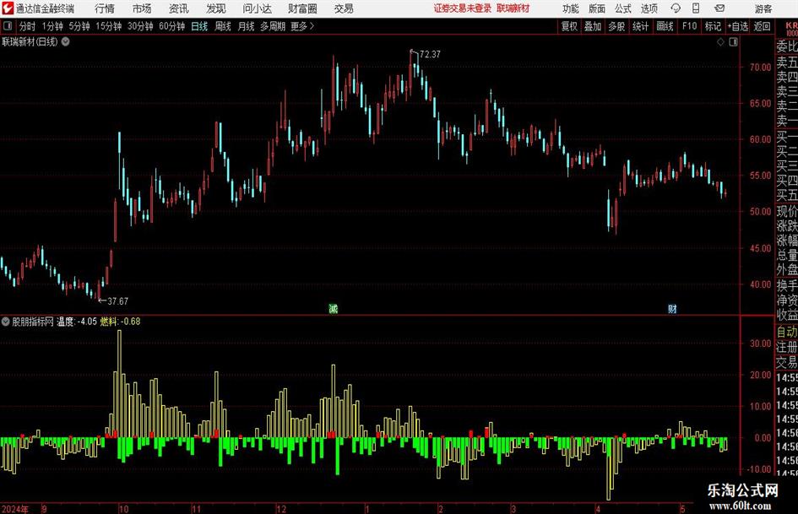This screenshot has height=514, width=798.
Task: Click the red 联瑞新材 stock name in title bar
Action: pyautogui.click(x=513, y=8)
